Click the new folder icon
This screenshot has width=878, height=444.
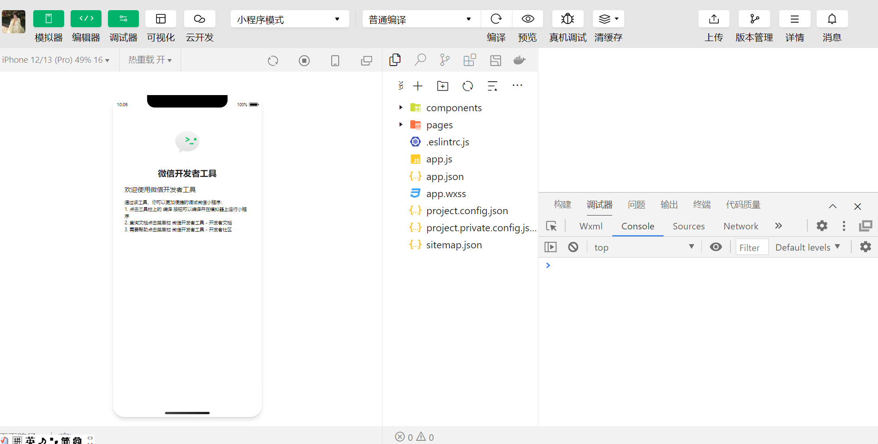[442, 86]
